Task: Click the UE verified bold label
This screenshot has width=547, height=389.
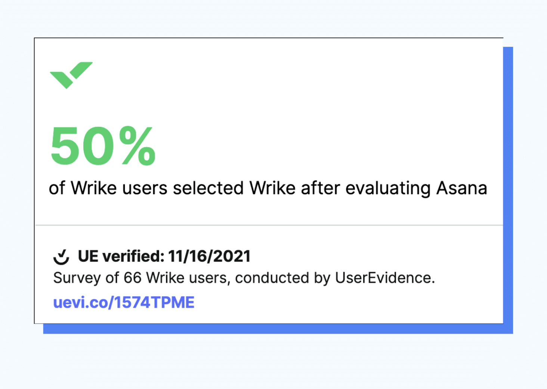Action: pyautogui.click(x=121, y=256)
